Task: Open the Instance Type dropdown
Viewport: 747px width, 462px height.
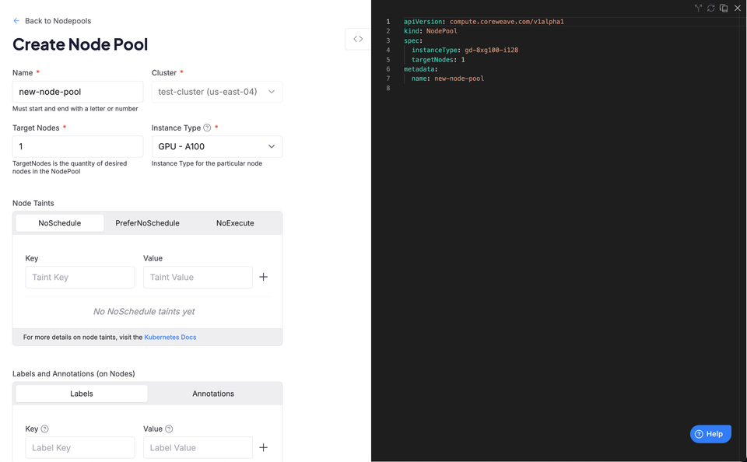Action: 216,146
